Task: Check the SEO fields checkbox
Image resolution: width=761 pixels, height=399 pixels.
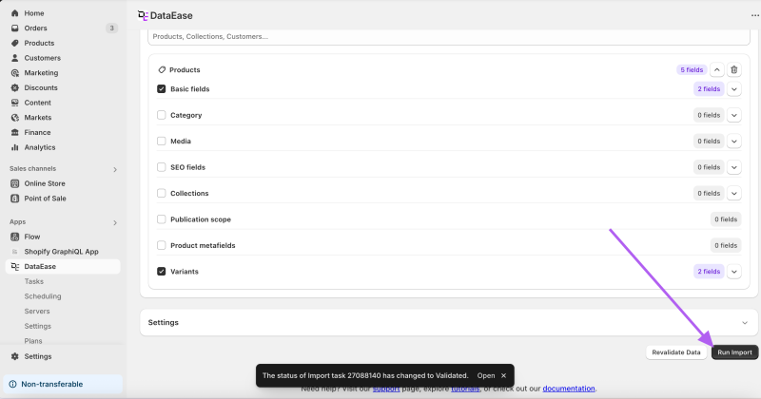Action: 161,167
